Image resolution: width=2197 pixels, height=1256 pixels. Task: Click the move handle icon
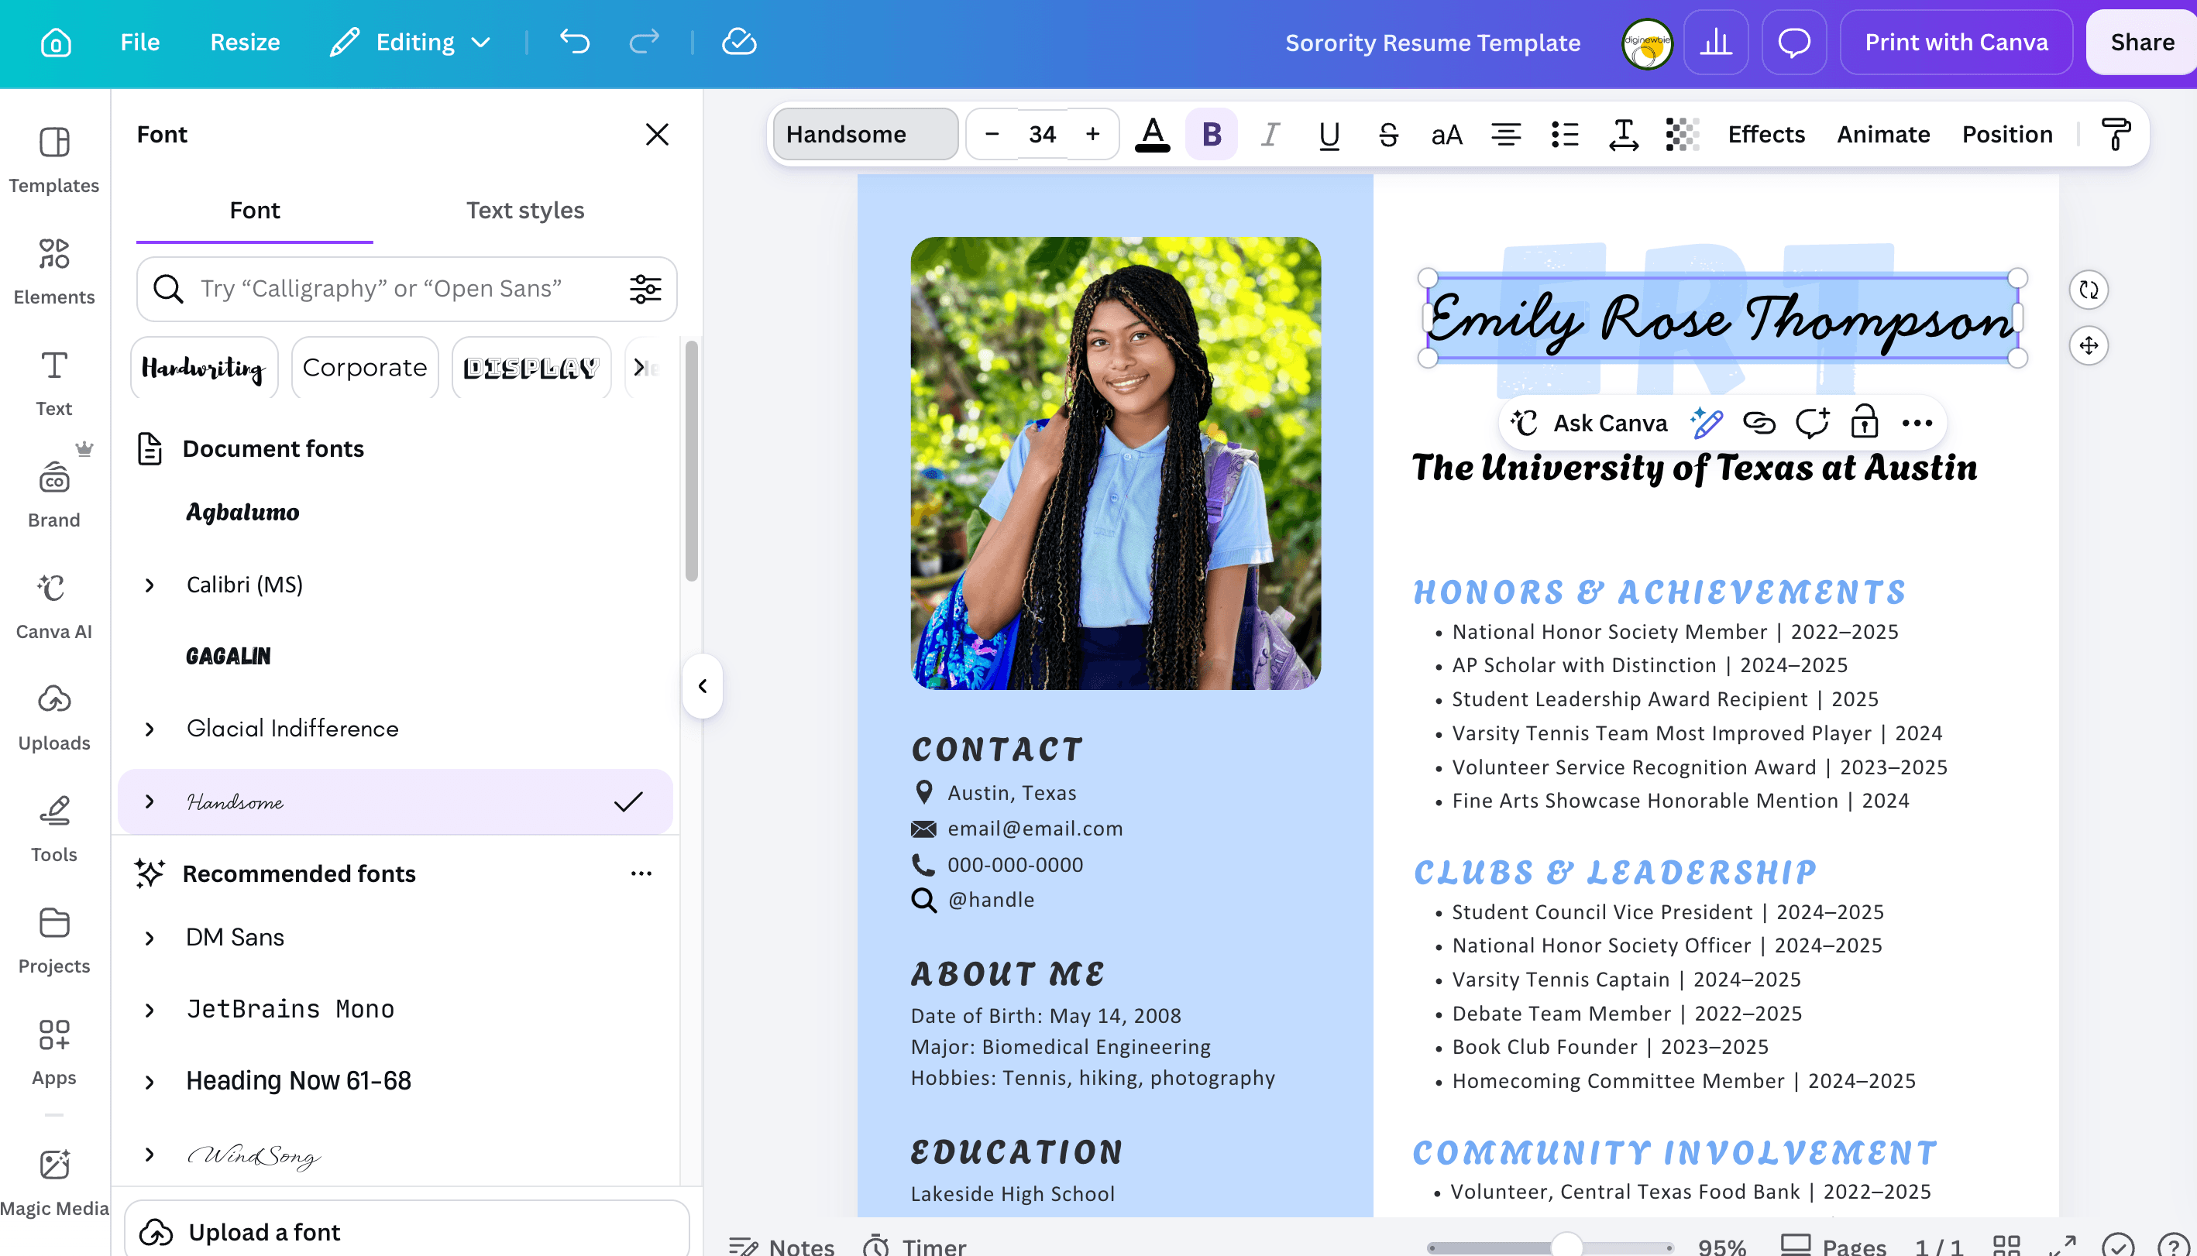2089,345
